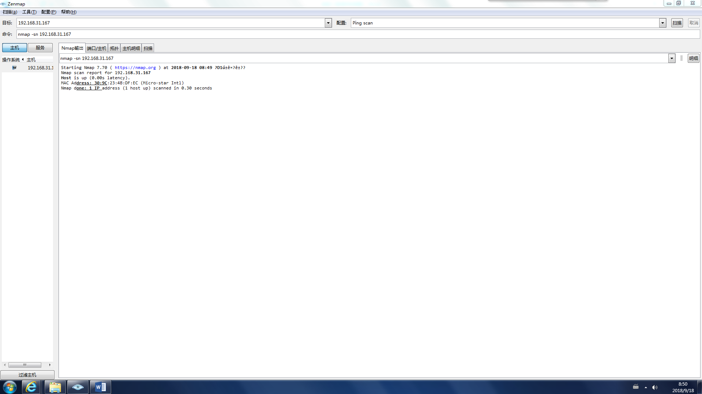The height and width of the screenshot is (394, 702).
Task: Show hidden tray icons arrow
Action: coord(646,387)
